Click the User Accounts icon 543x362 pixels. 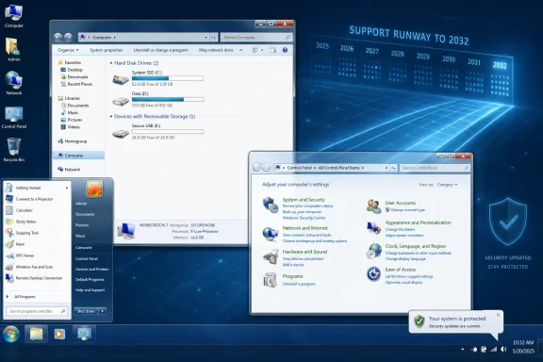374,206
